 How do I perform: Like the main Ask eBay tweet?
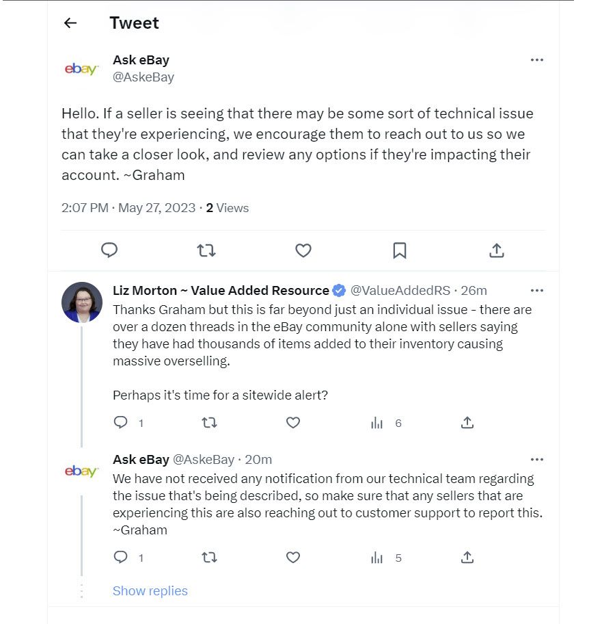[303, 250]
